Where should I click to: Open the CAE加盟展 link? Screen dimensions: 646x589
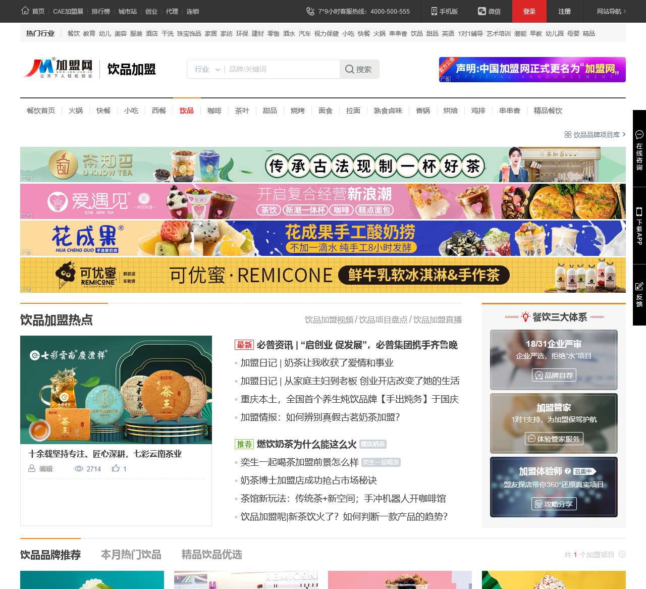pos(68,11)
